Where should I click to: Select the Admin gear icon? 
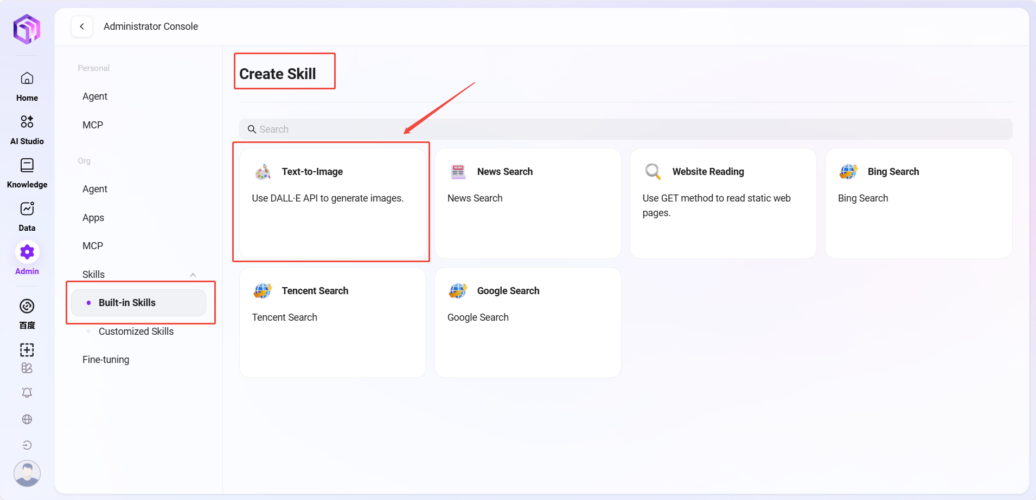point(27,252)
